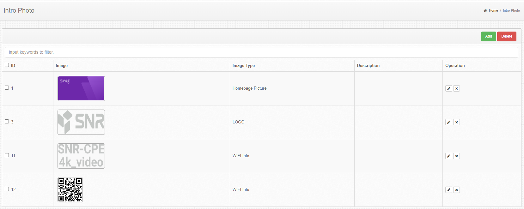The width and height of the screenshot is (524, 209).
Task: Remove the LOGO row with x icon
Action: 456,122
